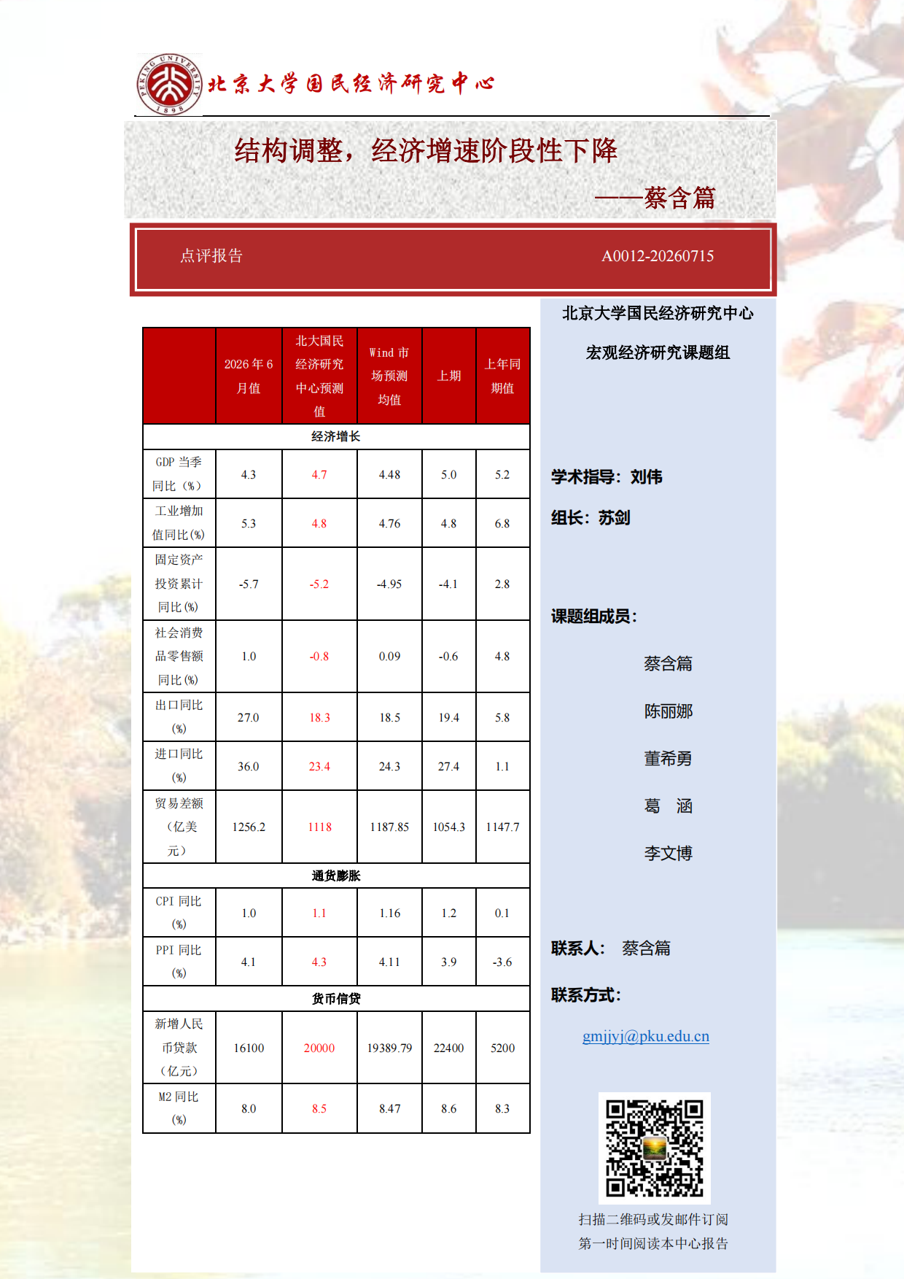
Task: Click the 宏观经济研究课题组 heading
Action: pyautogui.click(x=658, y=353)
